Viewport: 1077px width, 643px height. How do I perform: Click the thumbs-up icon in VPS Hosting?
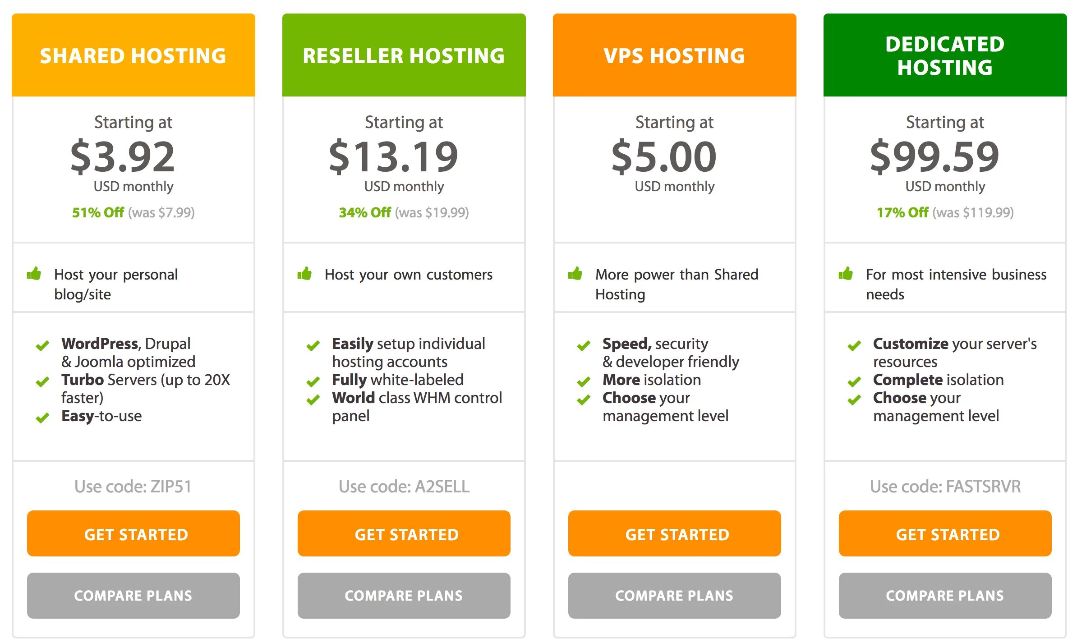[x=575, y=273]
